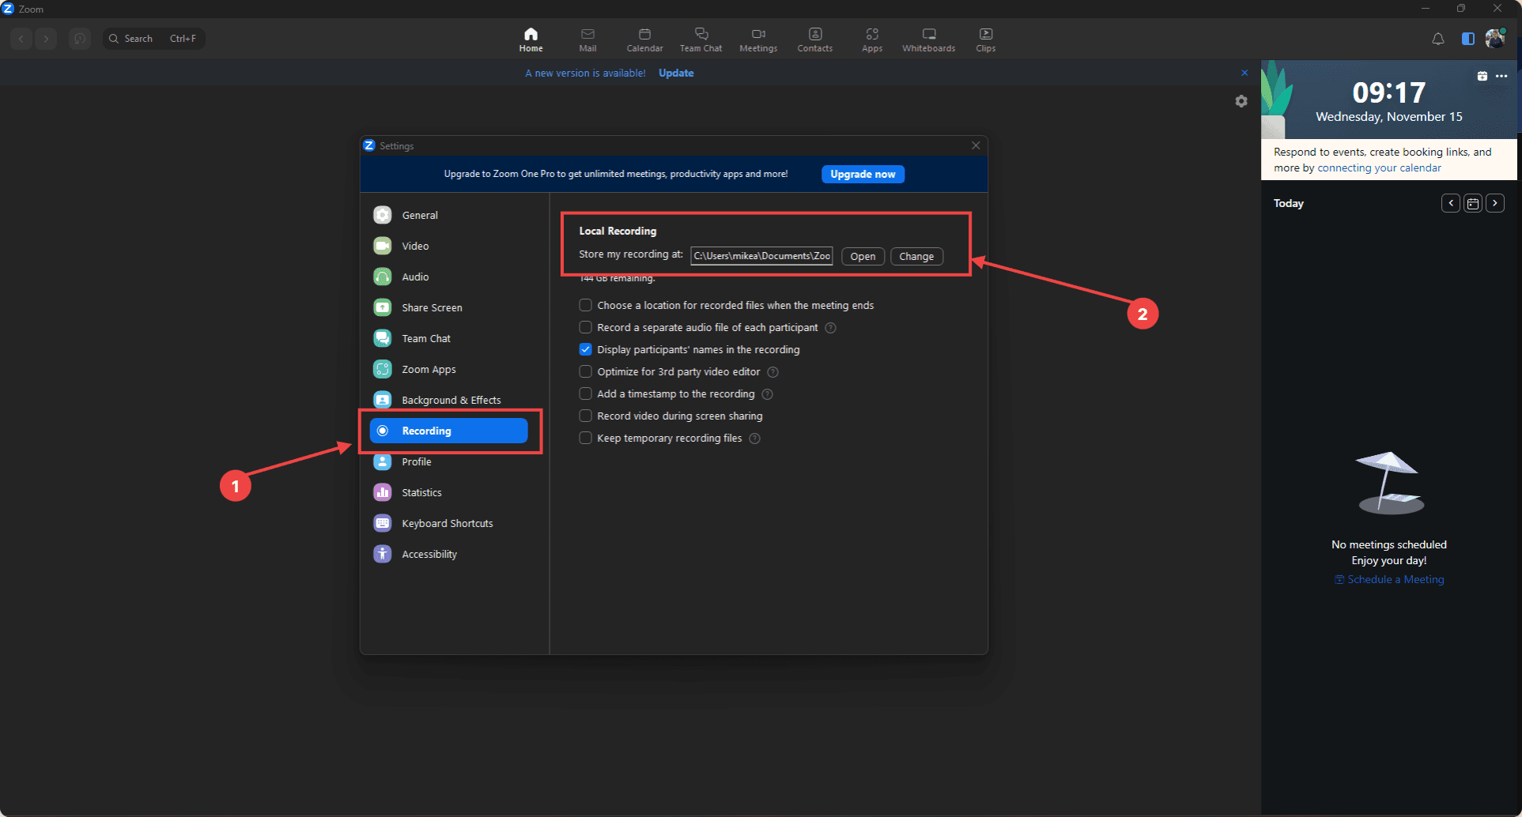Enable 'Record video during screen sharing'
Viewport: 1522px width, 817px height.
(586, 416)
